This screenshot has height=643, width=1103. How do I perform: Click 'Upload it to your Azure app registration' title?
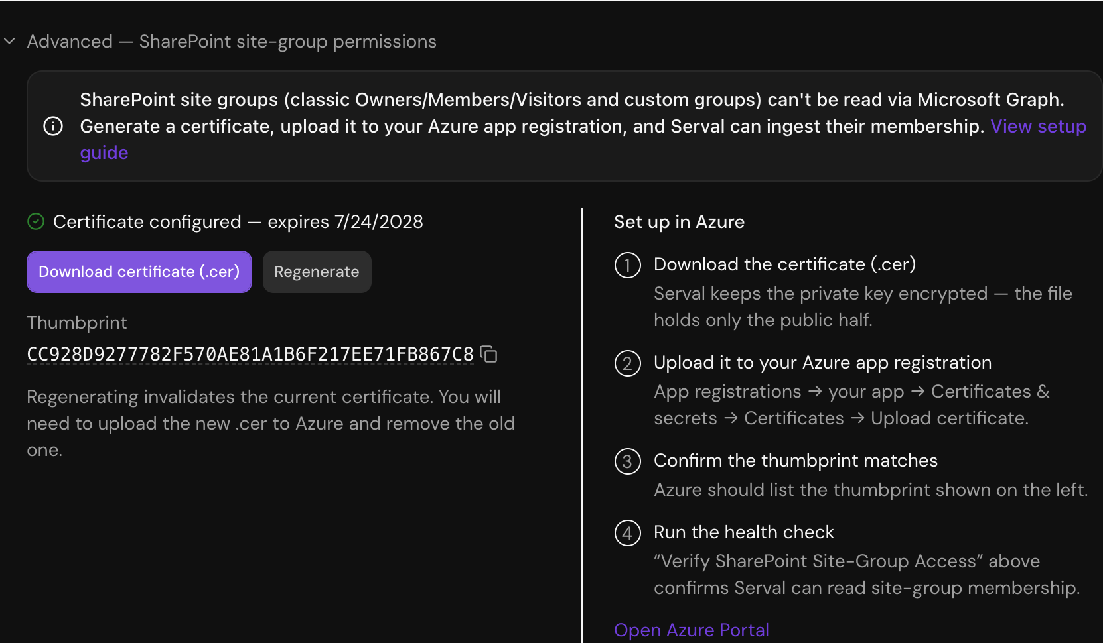[x=823, y=362]
